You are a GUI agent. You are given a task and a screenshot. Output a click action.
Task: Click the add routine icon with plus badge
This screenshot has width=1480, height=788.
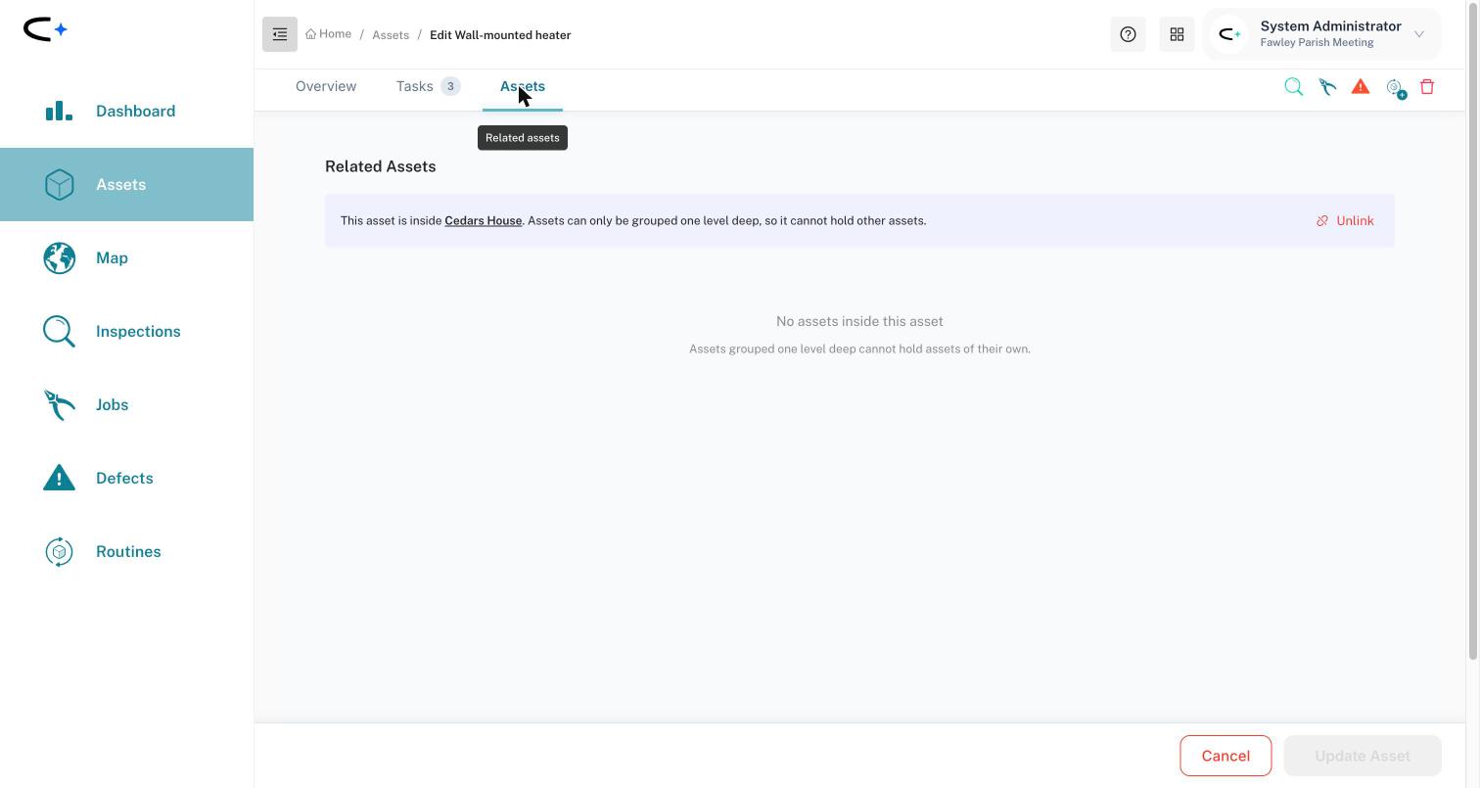tap(1396, 88)
